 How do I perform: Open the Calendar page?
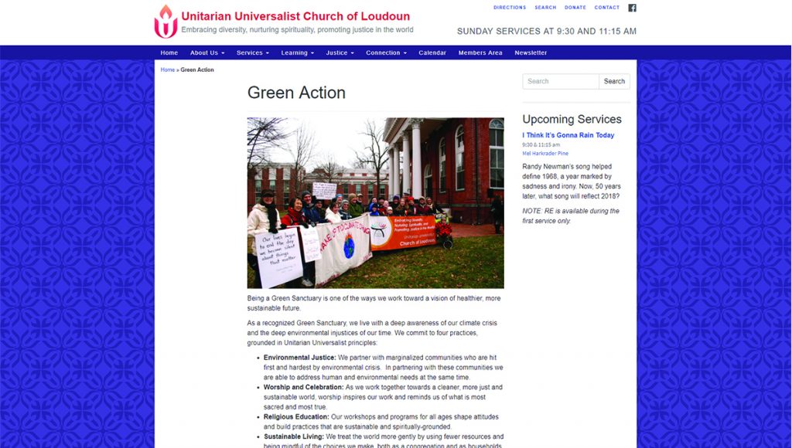432,53
